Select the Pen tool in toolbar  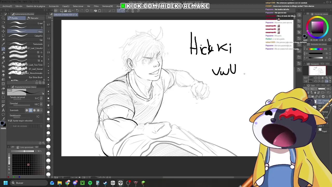pos(3,49)
